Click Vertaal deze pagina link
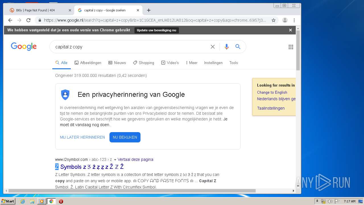 tap(135, 159)
